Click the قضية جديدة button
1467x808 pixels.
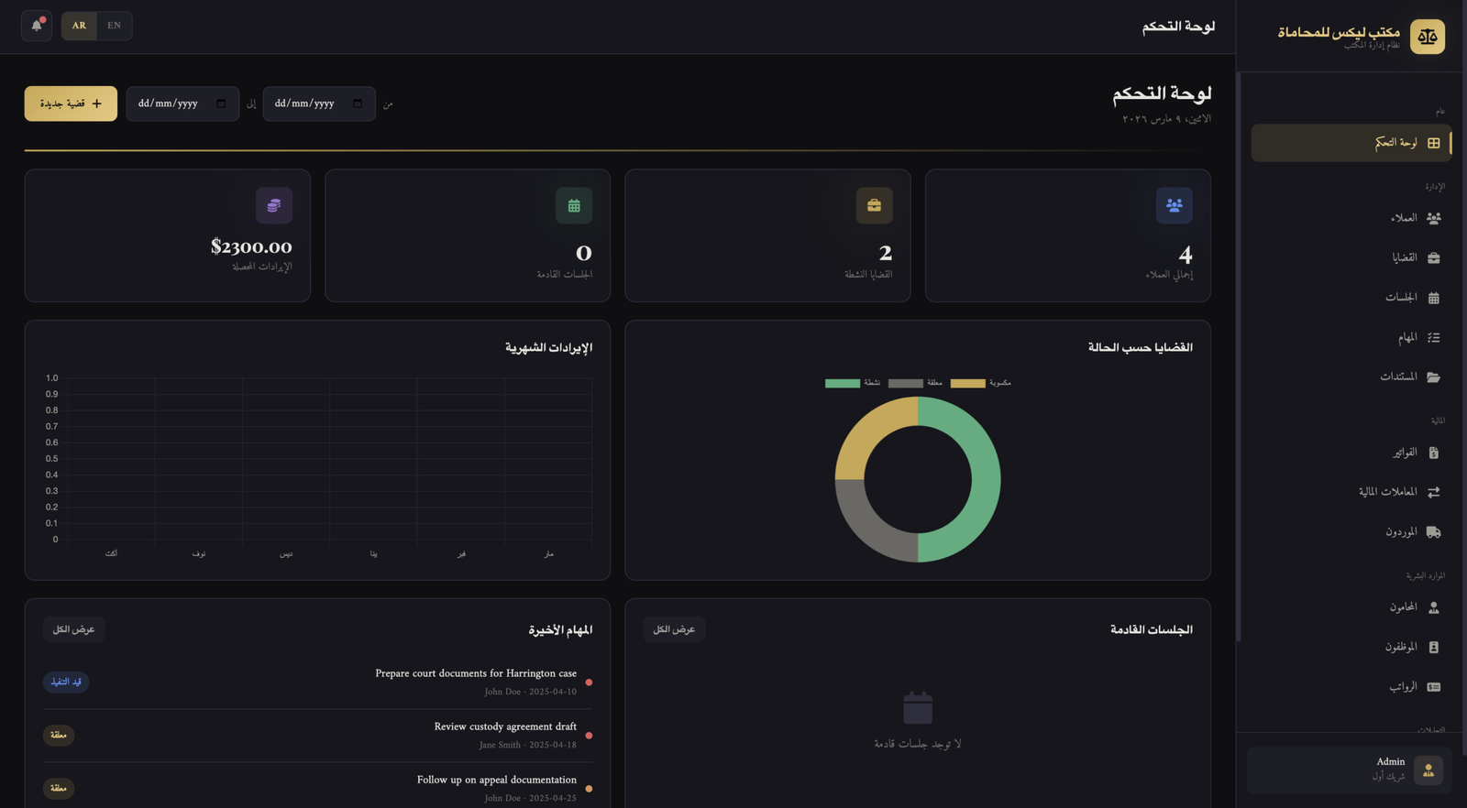coord(71,104)
